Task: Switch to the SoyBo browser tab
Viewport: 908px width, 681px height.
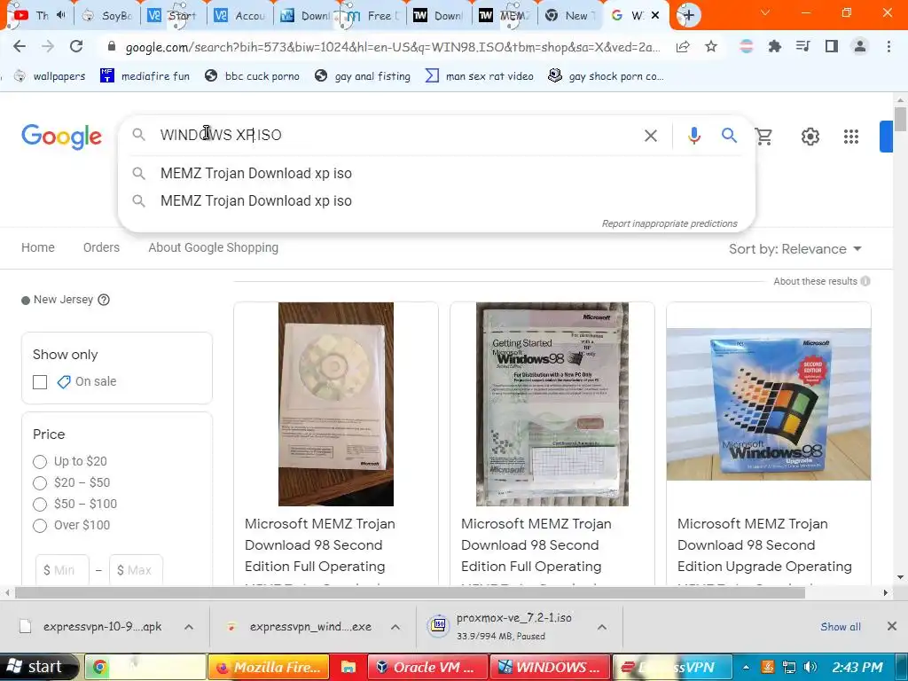Action: point(107,16)
